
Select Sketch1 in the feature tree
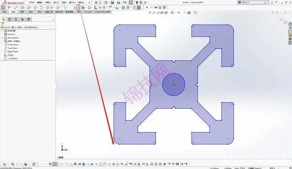pyautogui.click(x=13, y=58)
